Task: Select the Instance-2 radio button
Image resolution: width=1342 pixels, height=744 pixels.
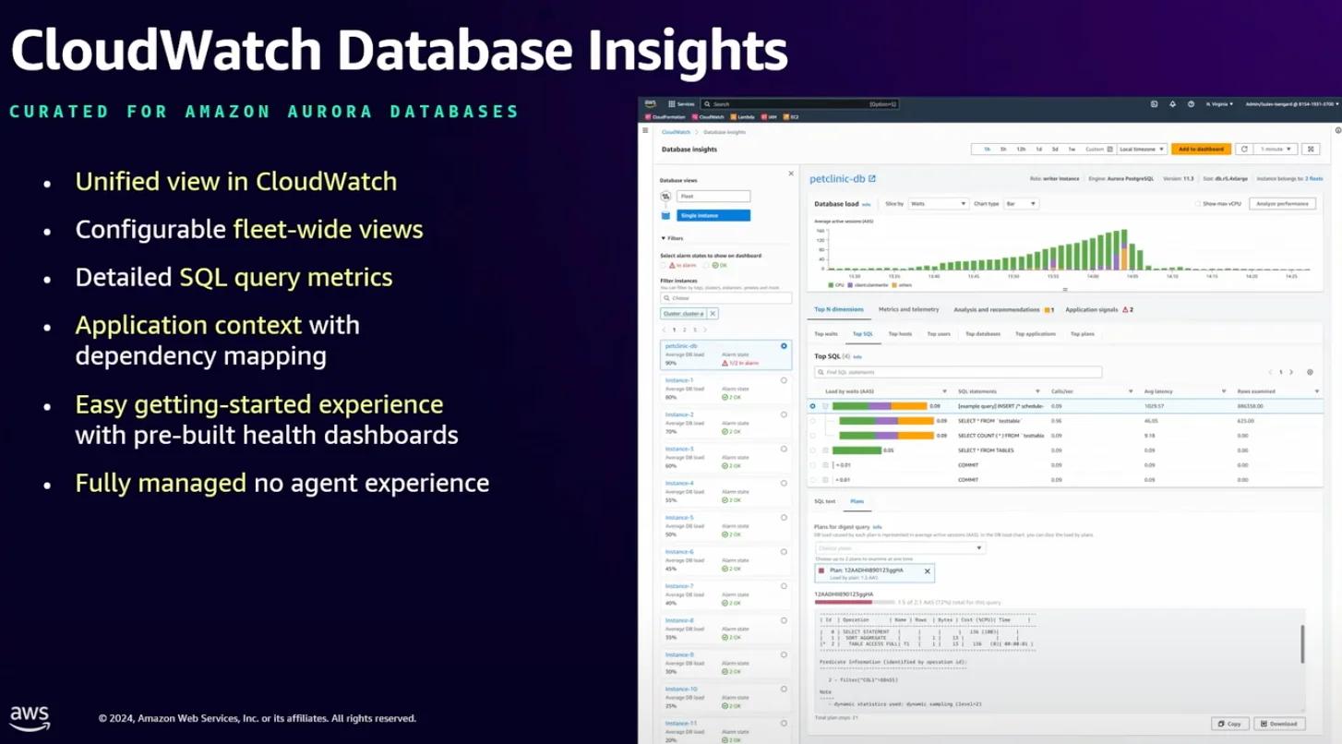Action: 784,414
